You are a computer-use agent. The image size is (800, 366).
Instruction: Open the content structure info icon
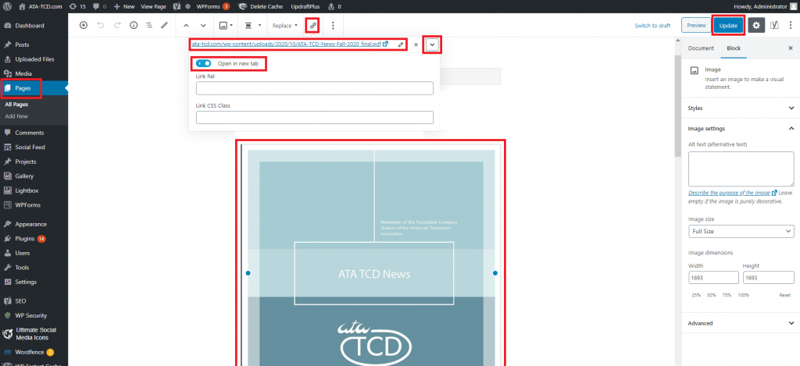click(133, 26)
